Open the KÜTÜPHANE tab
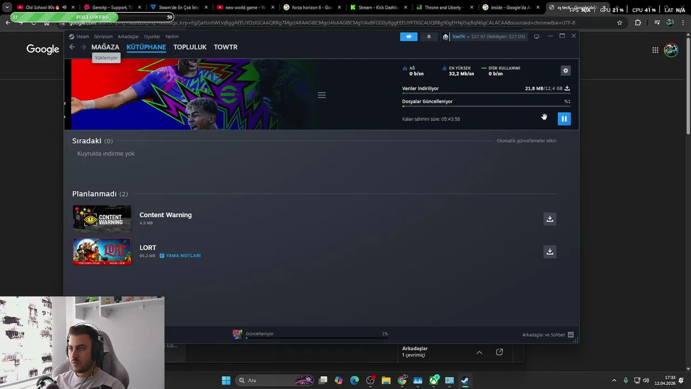 coord(146,47)
